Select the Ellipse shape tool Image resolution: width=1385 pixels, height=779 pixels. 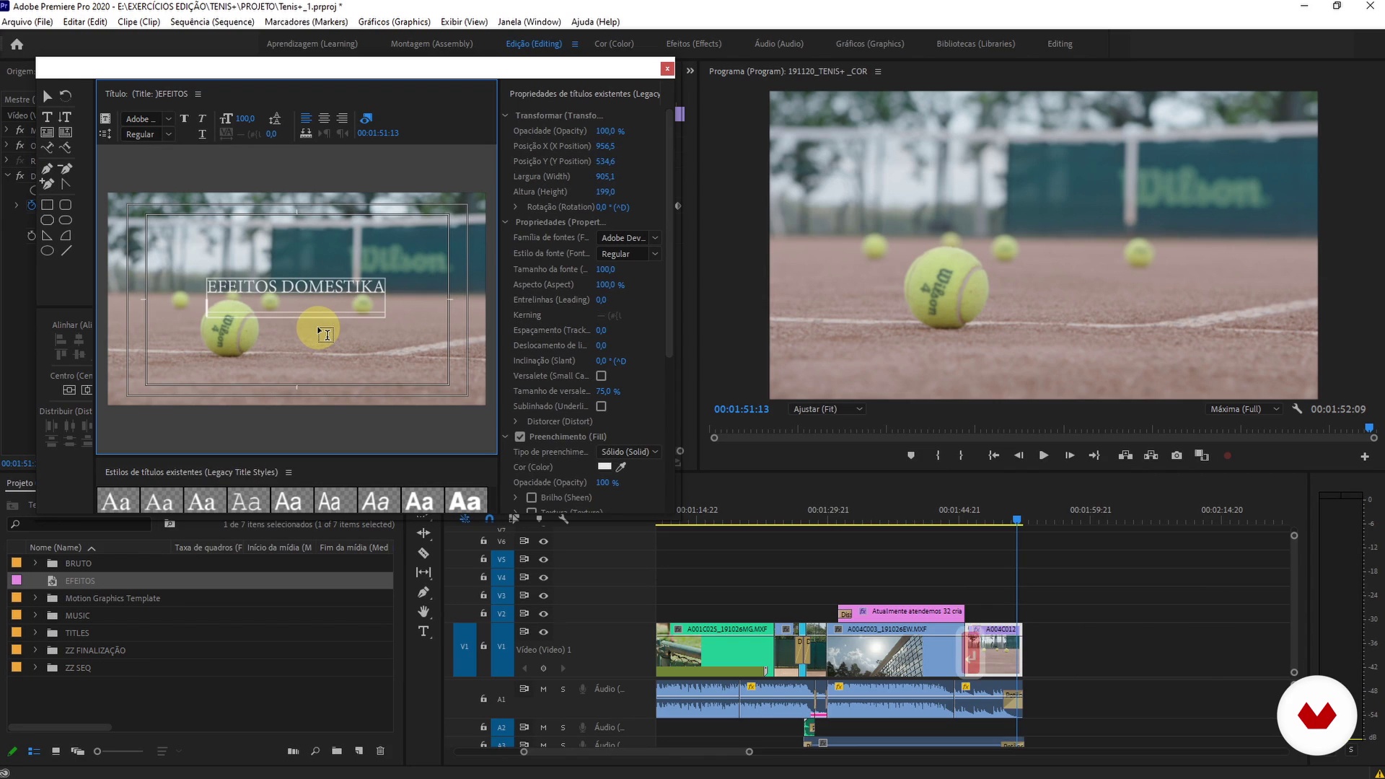47,251
